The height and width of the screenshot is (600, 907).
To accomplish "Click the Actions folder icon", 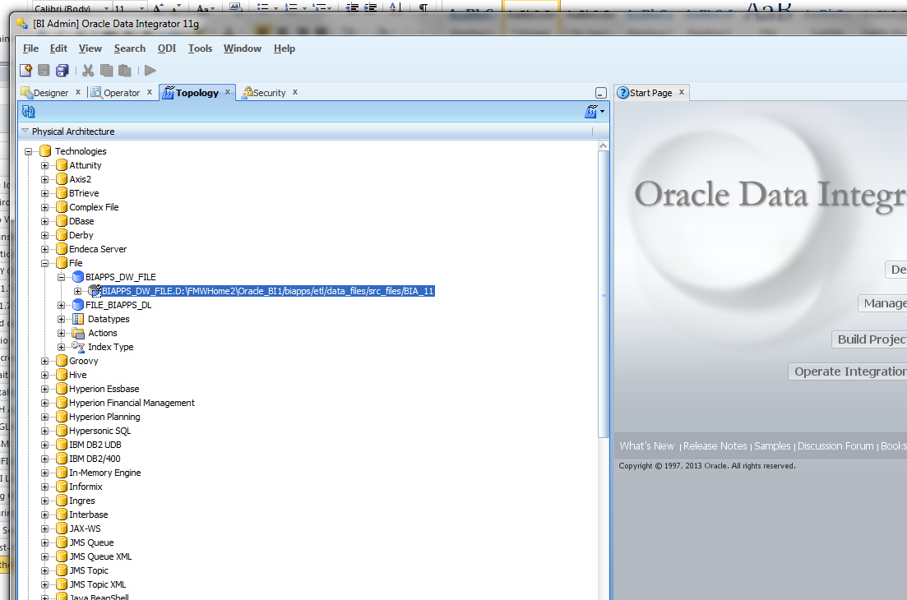I will [78, 333].
